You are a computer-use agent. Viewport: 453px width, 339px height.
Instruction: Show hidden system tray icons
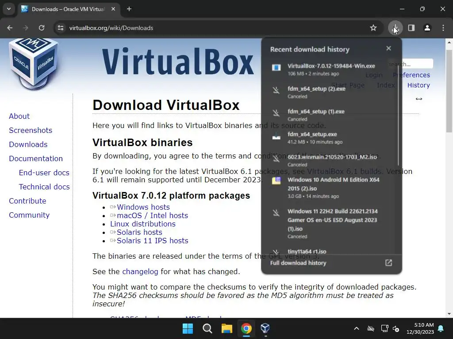click(x=357, y=328)
